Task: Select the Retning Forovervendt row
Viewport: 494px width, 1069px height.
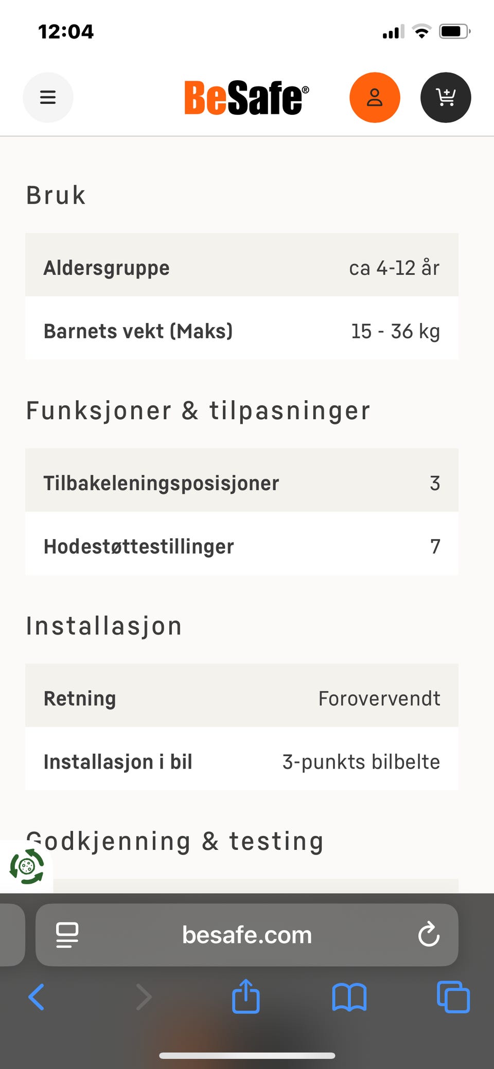Action: pos(242,698)
